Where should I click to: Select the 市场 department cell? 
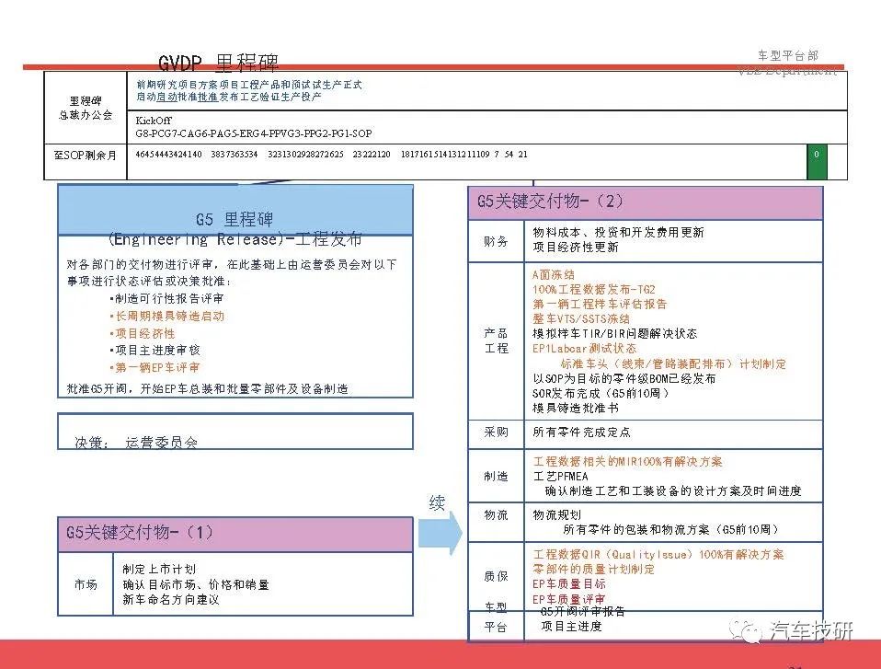tap(86, 584)
